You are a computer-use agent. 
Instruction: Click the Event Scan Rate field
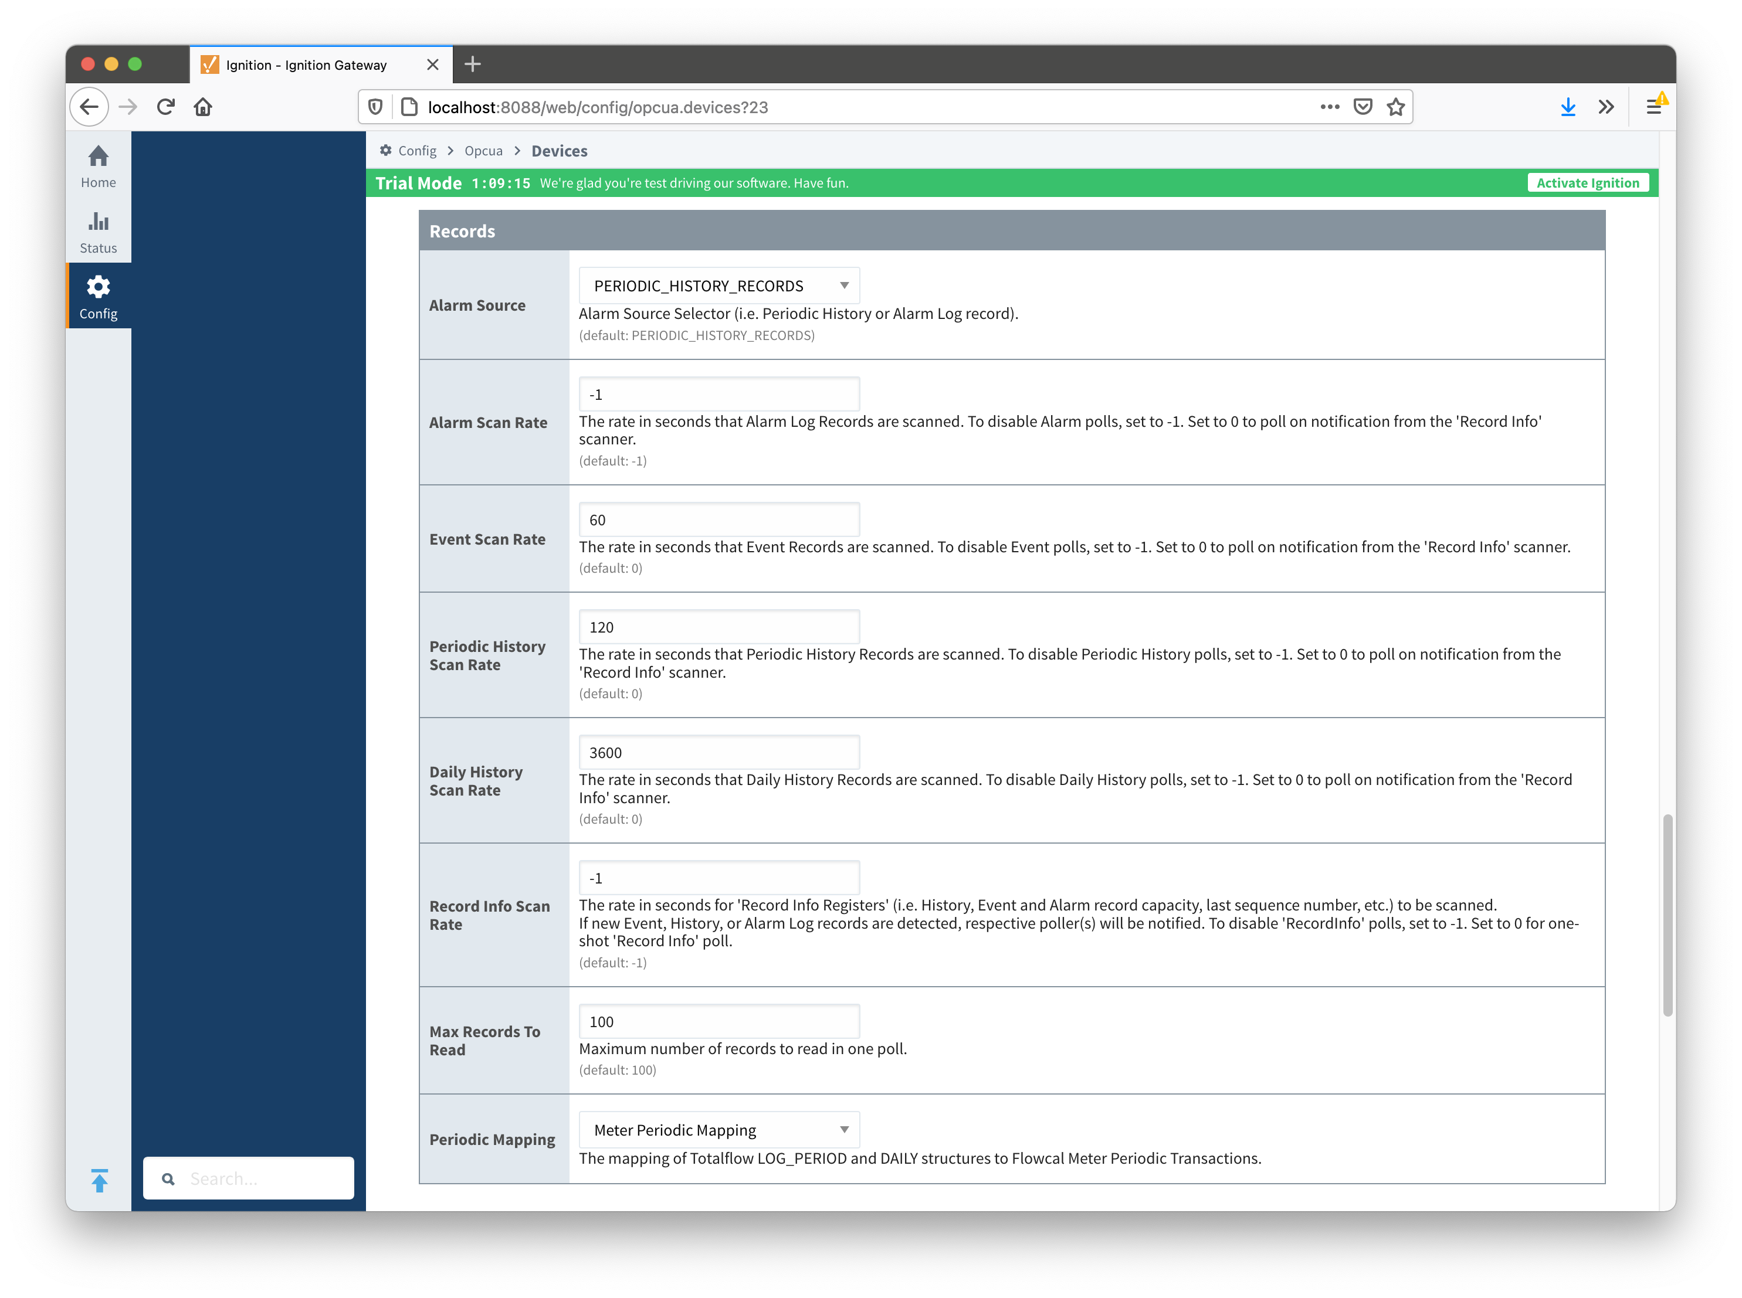point(719,519)
